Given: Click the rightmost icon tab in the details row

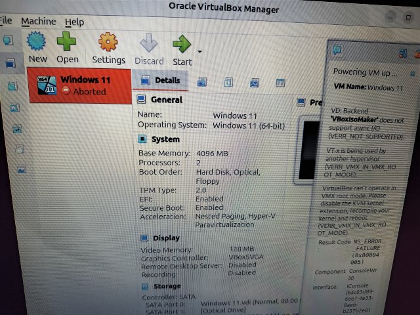Looking at the screenshot, I should 280,83.
